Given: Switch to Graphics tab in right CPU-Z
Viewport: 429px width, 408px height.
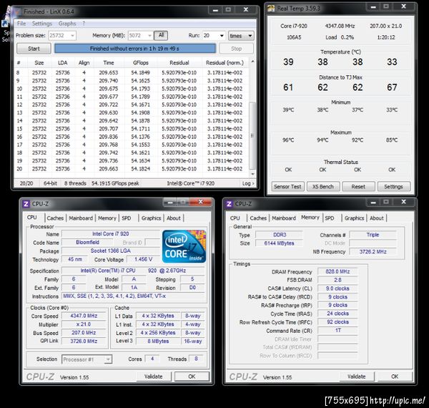Looking at the screenshot, I should [354, 218].
